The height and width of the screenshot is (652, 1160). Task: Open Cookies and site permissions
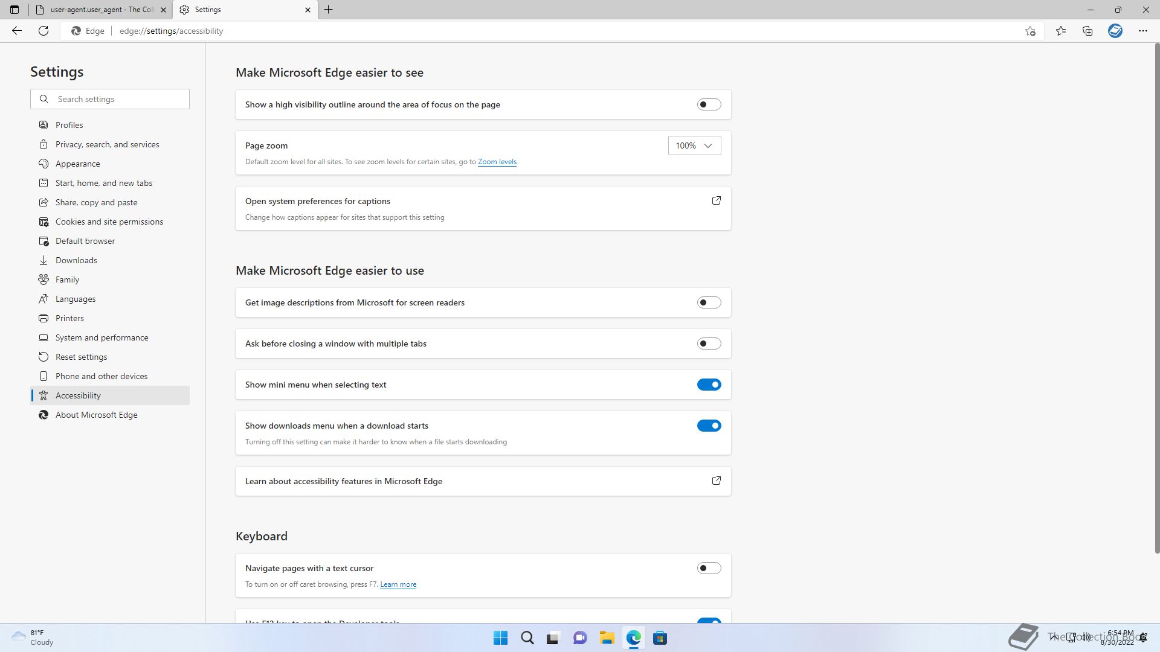110,222
